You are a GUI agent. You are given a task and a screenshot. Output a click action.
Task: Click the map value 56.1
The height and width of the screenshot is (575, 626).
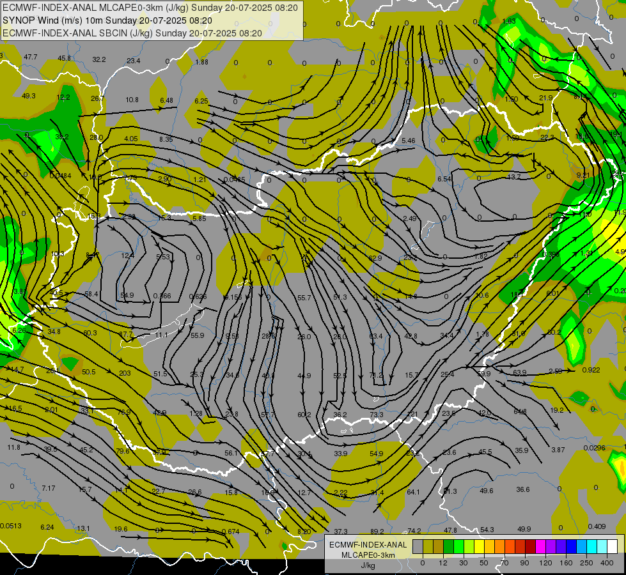(x=231, y=453)
